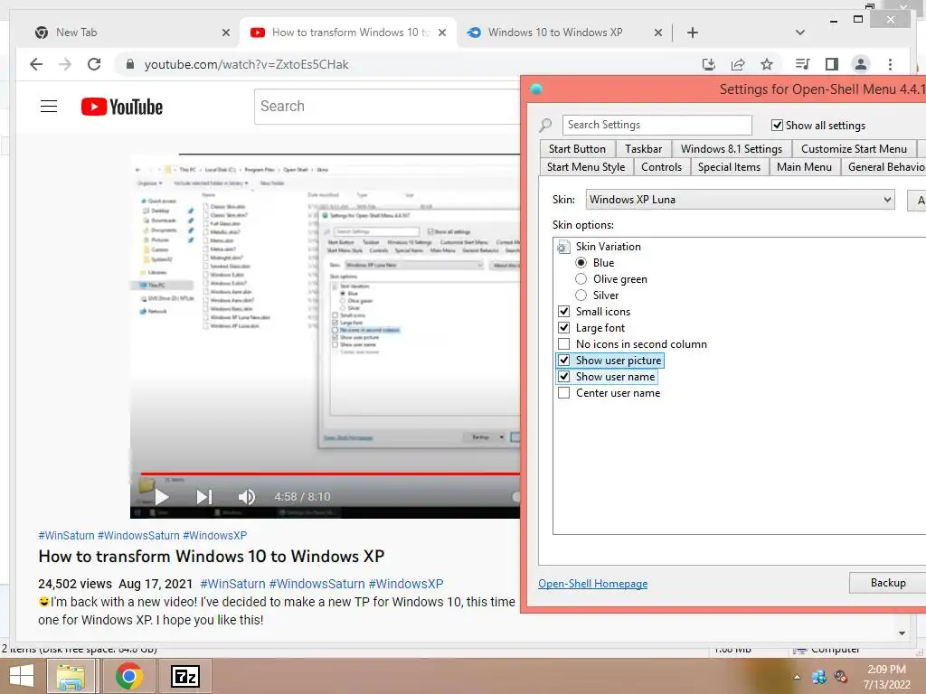This screenshot has height=694, width=926.
Task: Play the YouTube video
Action: tap(162, 497)
